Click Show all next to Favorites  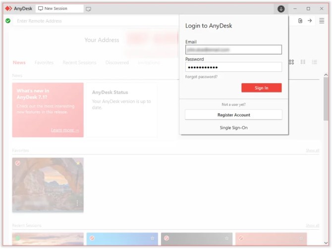click(x=313, y=150)
